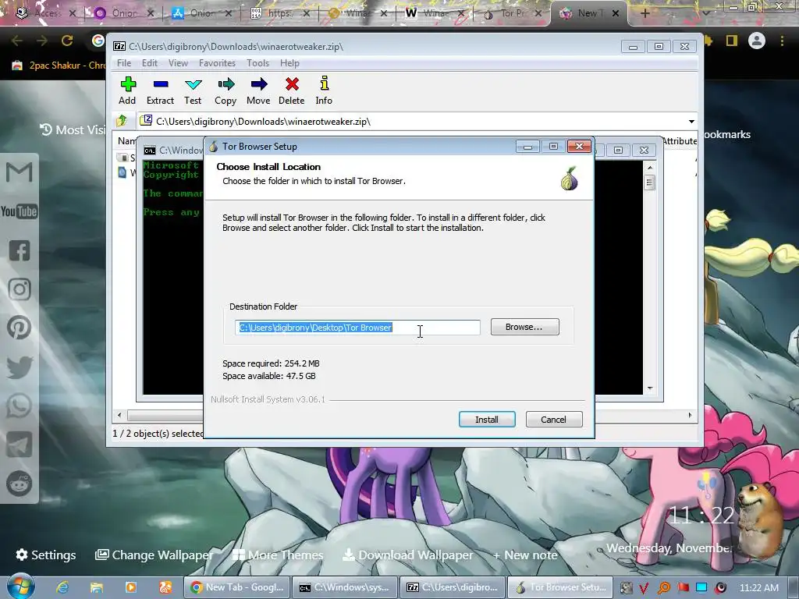
Task: Click Download Wallpaper link
Action: (407, 555)
